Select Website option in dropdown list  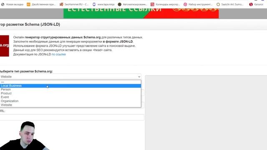pyautogui.click(x=71, y=105)
